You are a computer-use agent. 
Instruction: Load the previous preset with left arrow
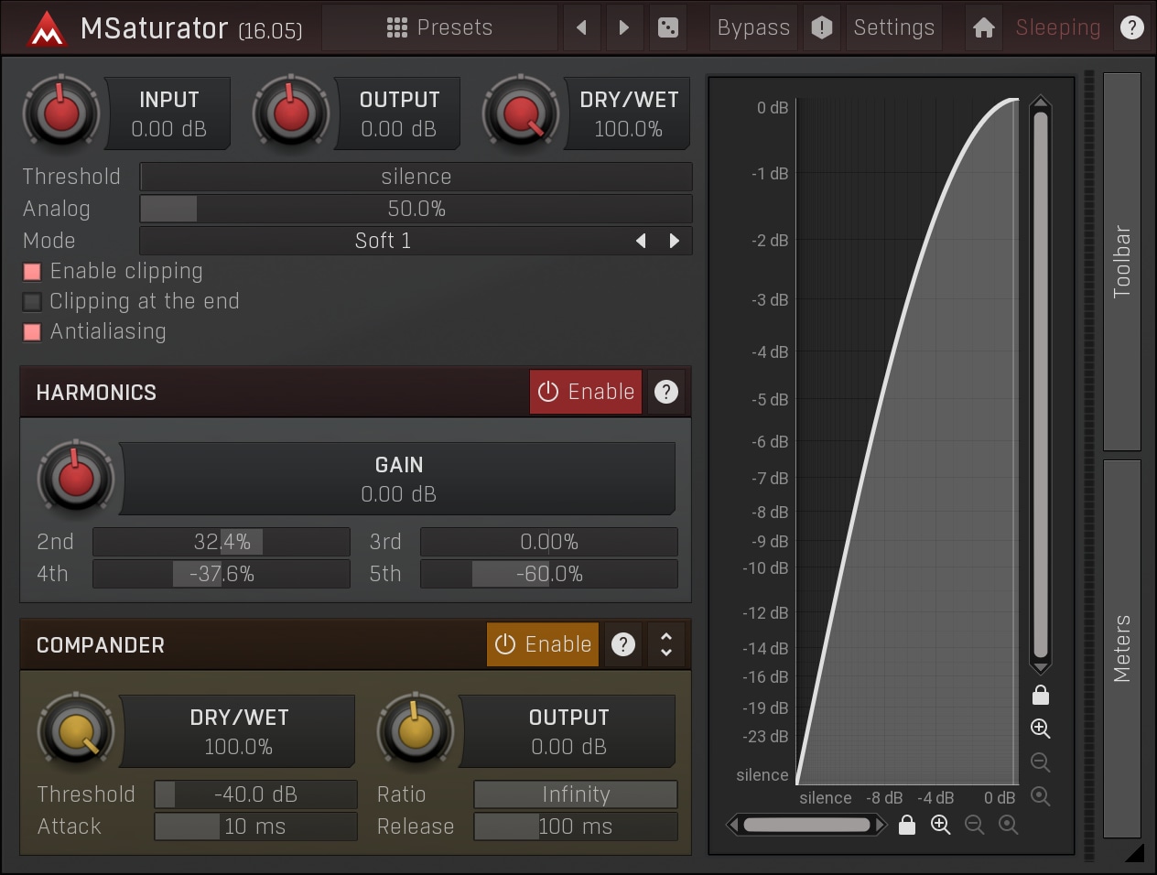pos(581,27)
